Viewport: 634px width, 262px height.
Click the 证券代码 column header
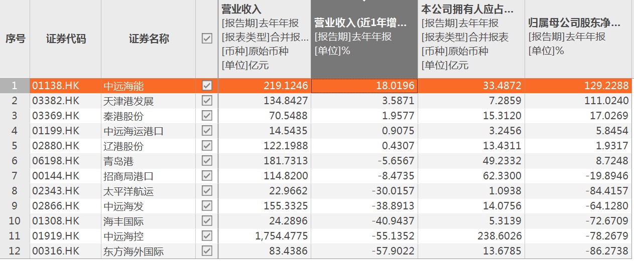(66, 39)
